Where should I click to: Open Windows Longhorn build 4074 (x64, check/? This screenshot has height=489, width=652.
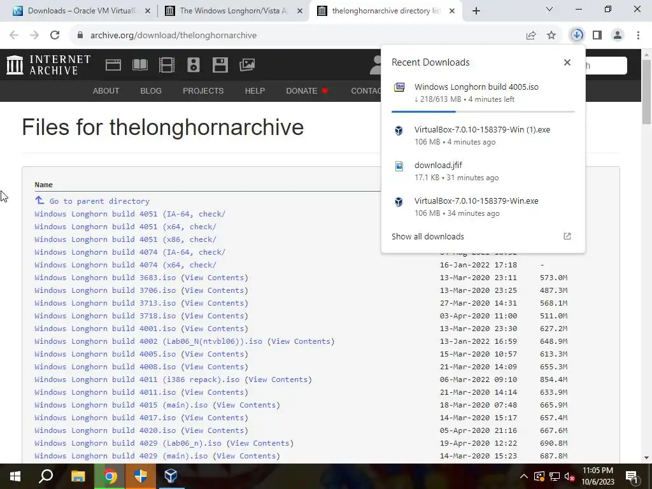(x=125, y=265)
